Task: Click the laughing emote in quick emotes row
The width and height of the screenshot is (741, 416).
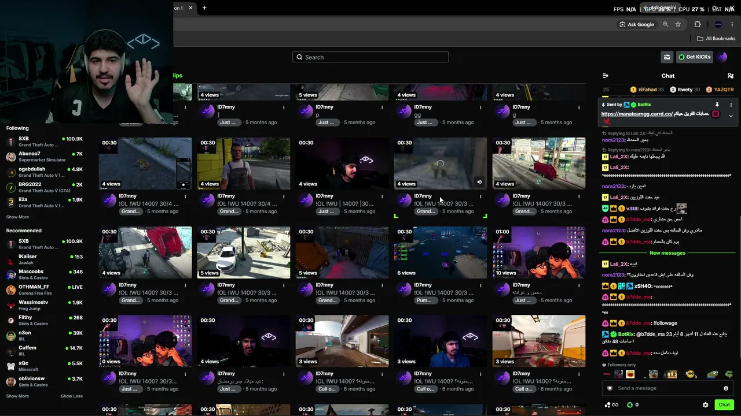Action: (x=630, y=374)
